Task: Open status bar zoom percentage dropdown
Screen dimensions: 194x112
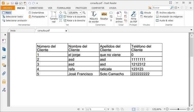Action: pos(164,109)
